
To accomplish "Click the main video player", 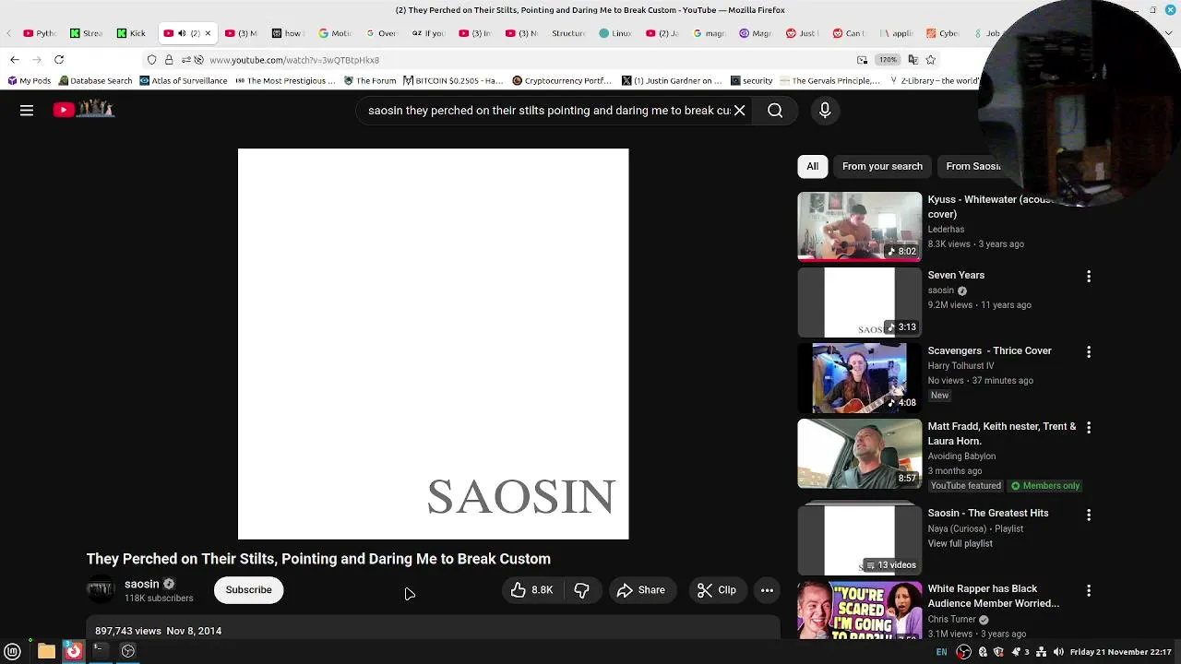I will point(433,344).
